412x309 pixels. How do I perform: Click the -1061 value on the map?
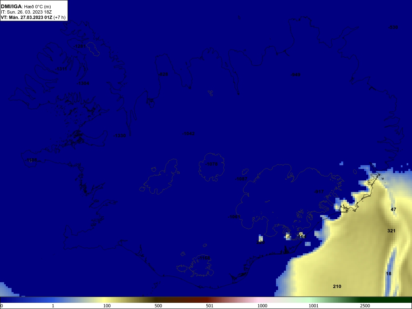234,217
